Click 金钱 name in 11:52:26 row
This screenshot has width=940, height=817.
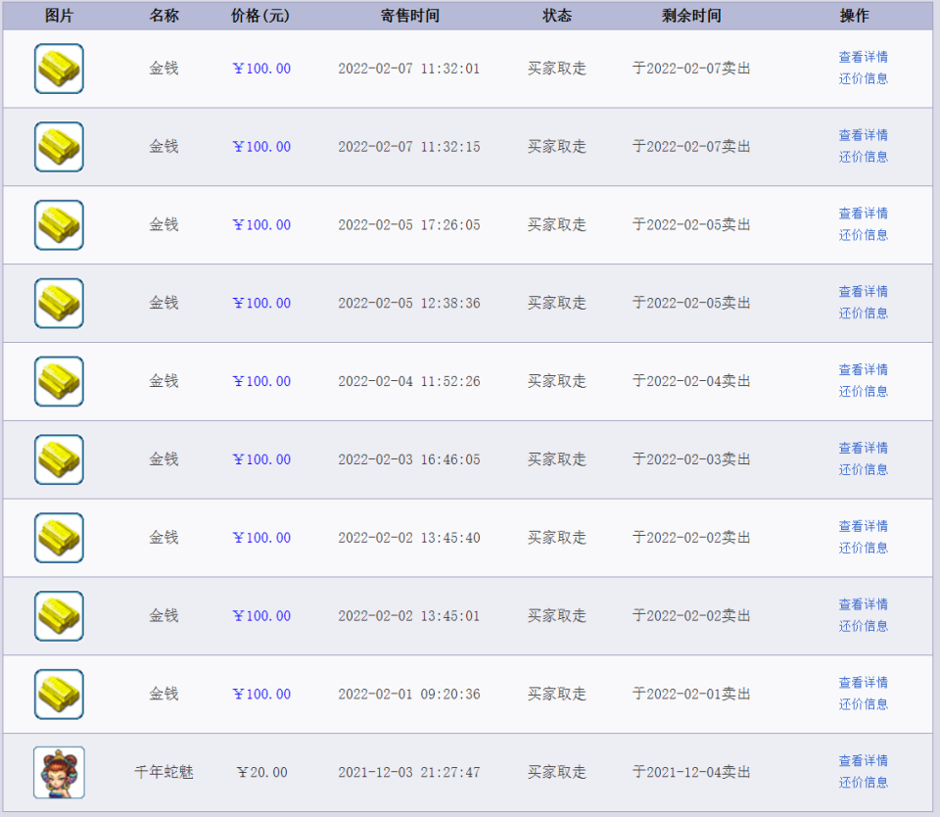pyautogui.click(x=164, y=381)
